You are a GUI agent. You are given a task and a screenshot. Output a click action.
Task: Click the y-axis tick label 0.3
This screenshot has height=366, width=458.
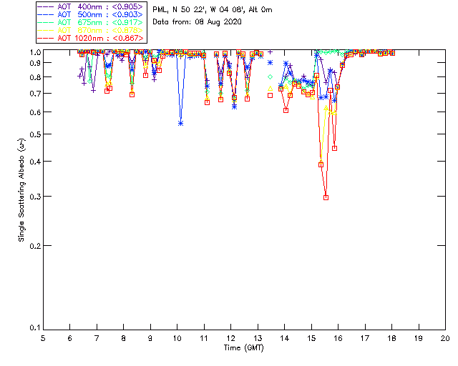pos(35,197)
